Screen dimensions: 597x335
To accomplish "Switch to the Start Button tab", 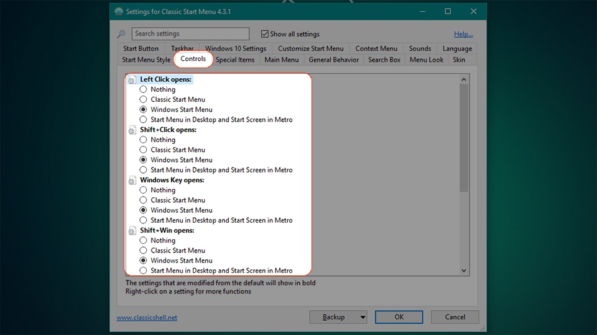I will 141,48.
